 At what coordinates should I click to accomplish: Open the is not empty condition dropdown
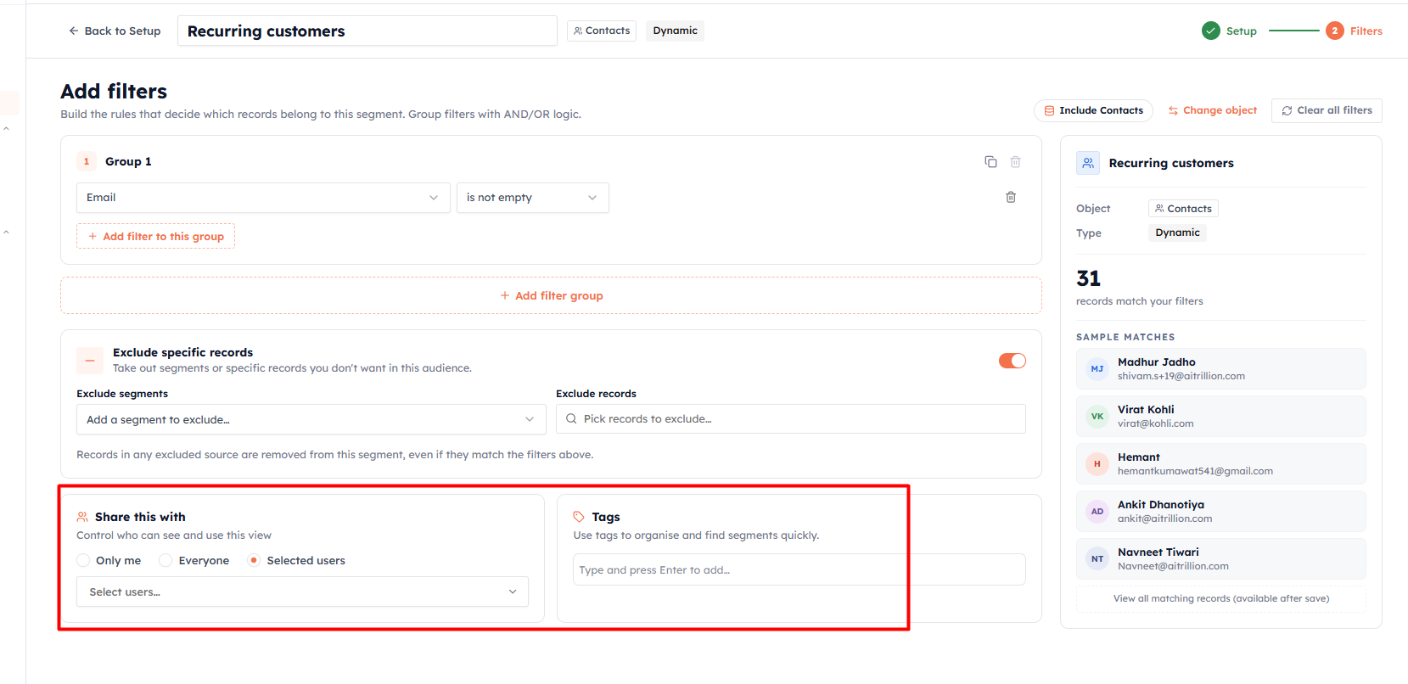(533, 198)
